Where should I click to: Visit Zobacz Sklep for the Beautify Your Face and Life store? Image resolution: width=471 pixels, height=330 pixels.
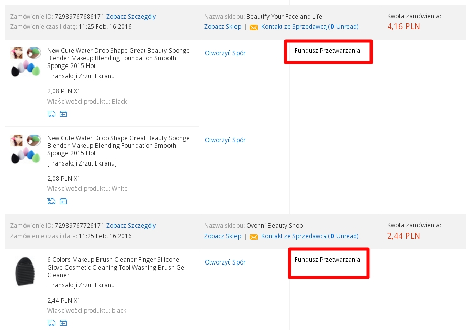(x=222, y=27)
